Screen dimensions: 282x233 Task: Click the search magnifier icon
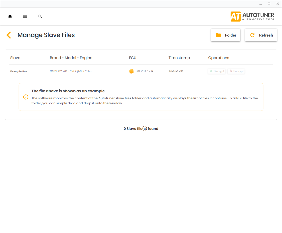tap(40, 17)
